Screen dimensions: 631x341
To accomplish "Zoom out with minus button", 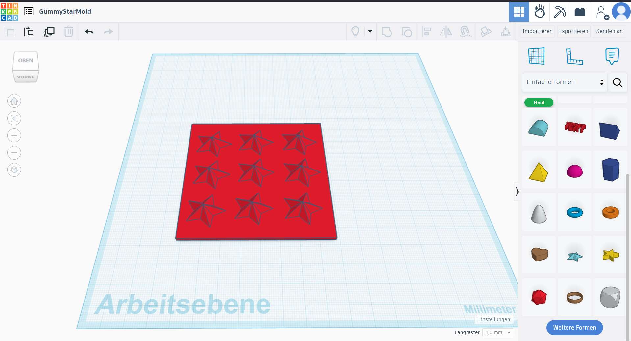I will 14,153.
